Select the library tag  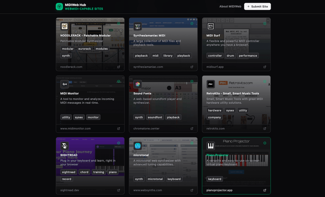tap(168, 56)
